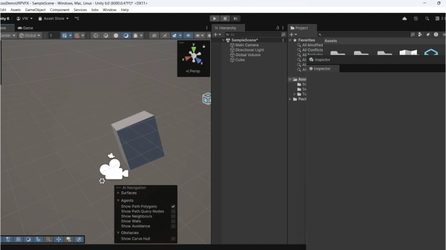Toggle Scene effects icon in the Scene toolbar
446x250 pixels.
[x=174, y=35]
